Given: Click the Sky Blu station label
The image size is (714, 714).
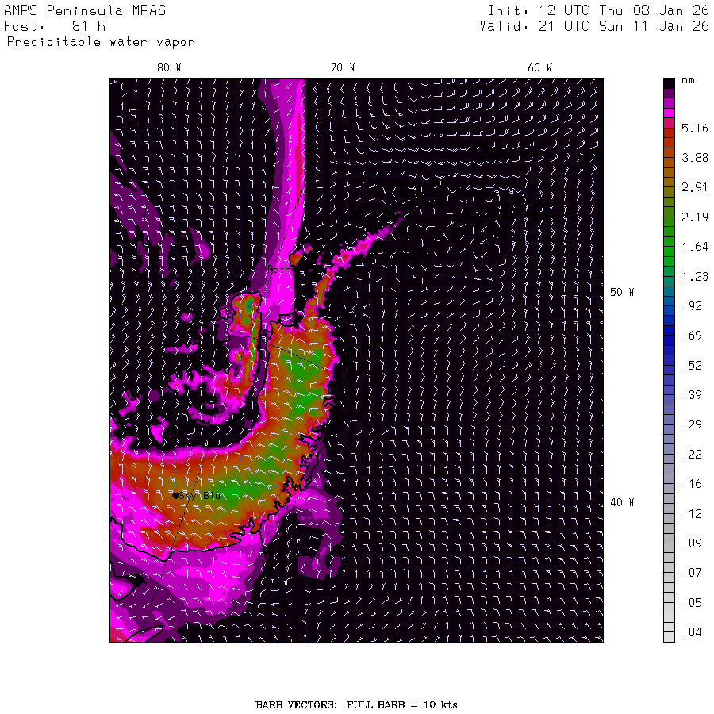Looking at the screenshot, I should (x=201, y=495).
